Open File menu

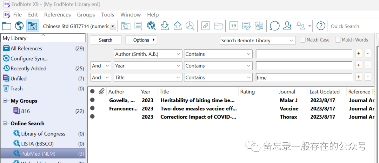(18, 15)
